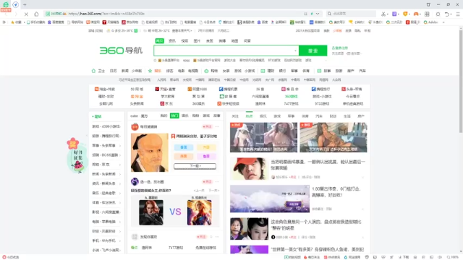
Task: Click the main 360 search input box
Action: pyautogui.click(x=226, y=51)
